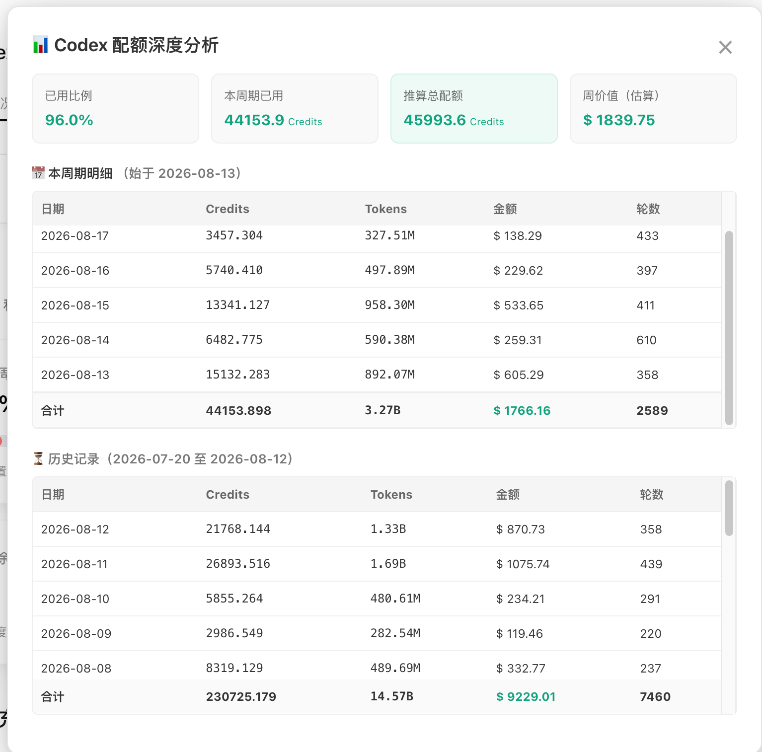Image resolution: width=762 pixels, height=752 pixels.
Task: Click amount $ 870.73
Action: coord(521,529)
